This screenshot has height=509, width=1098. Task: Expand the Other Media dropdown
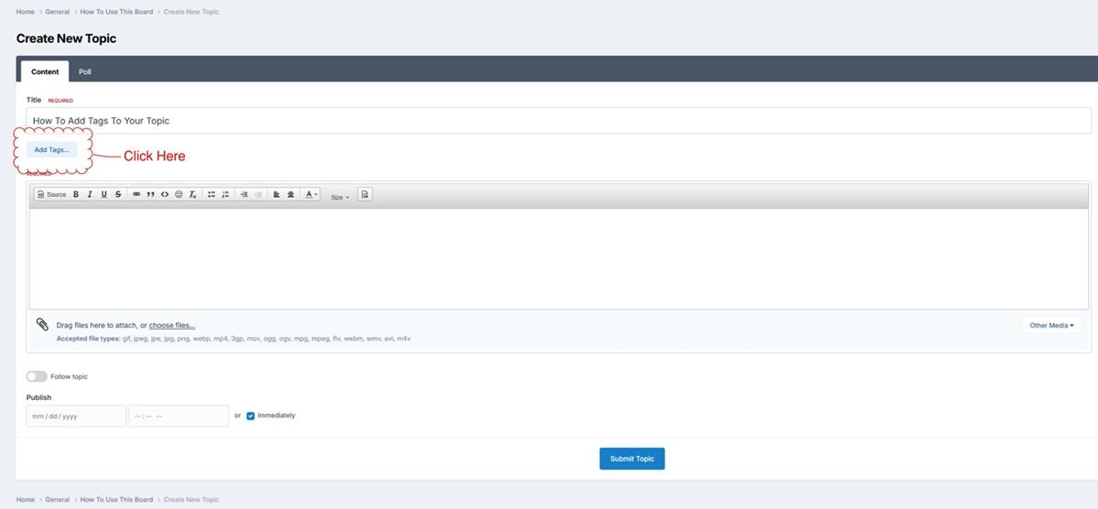[1051, 325]
